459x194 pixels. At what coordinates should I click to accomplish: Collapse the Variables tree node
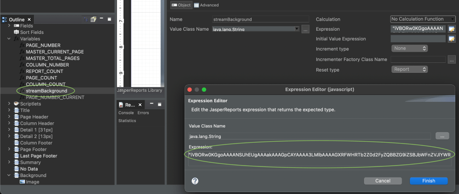tap(10, 39)
